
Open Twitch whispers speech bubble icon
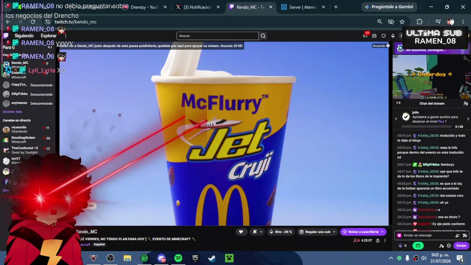[383, 36]
